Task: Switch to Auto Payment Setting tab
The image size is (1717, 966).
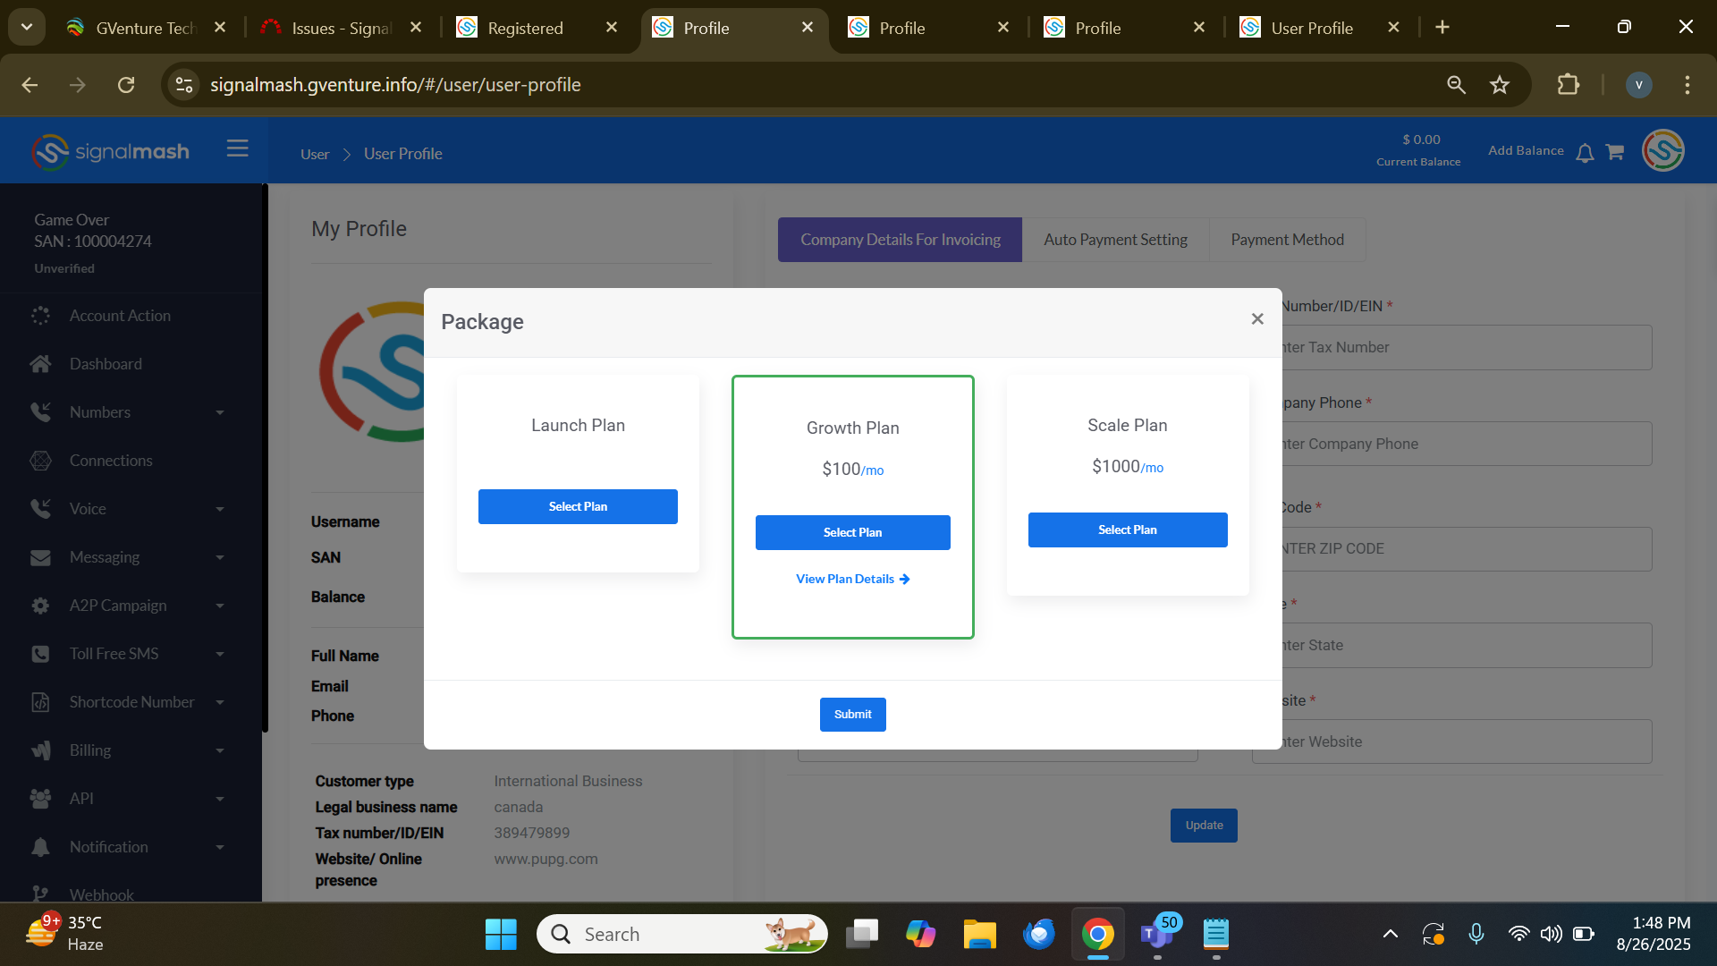Action: [x=1115, y=240]
